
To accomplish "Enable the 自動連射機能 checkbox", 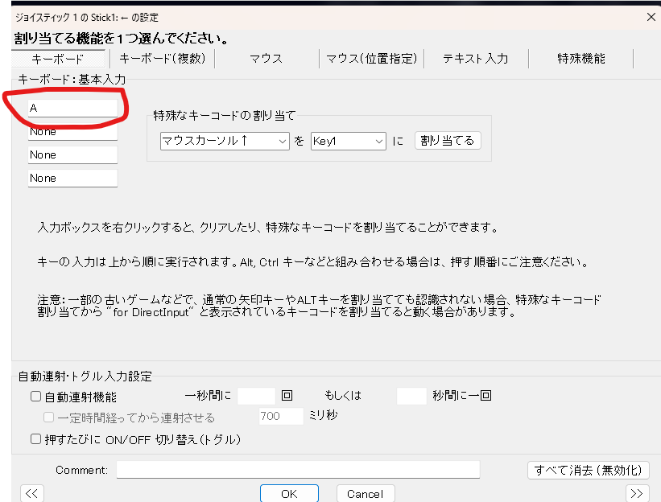I will tap(36, 397).
